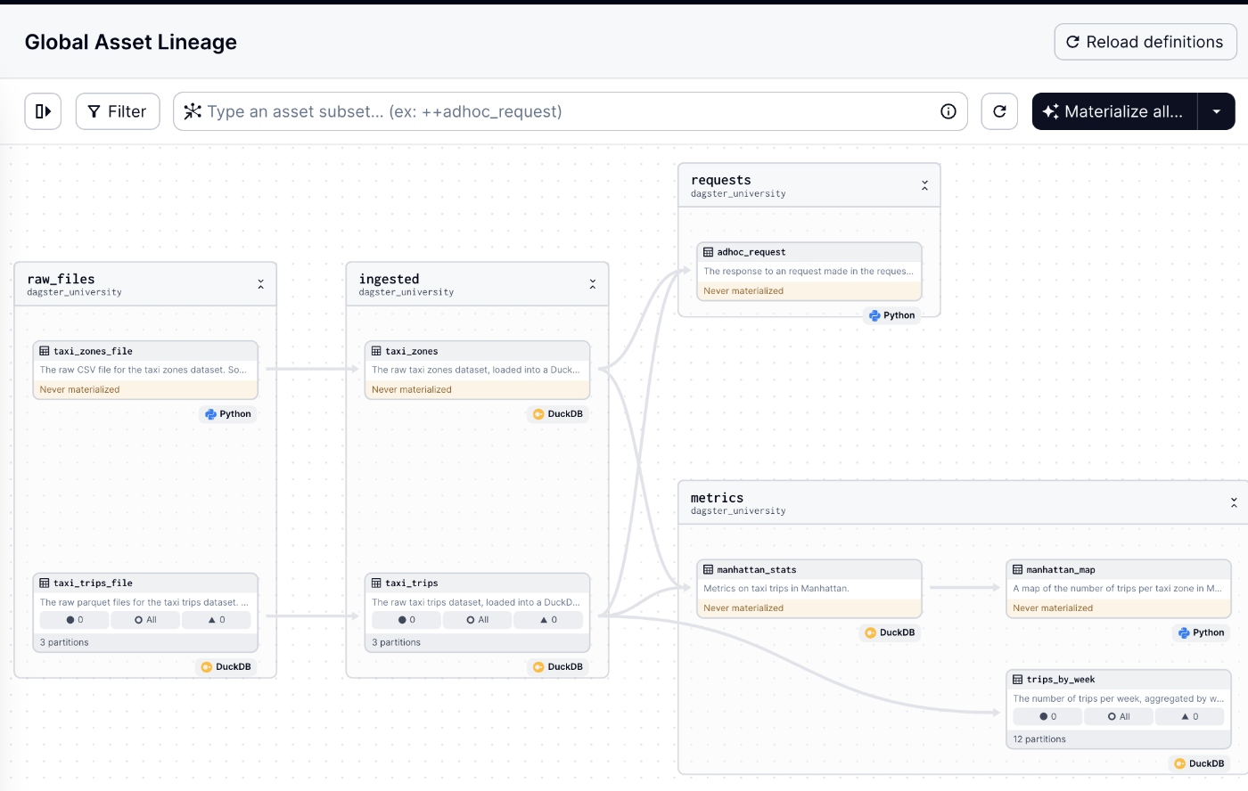Viewport: 1248px width, 791px height.
Task: Collapse the raw_files group
Action: point(260,284)
